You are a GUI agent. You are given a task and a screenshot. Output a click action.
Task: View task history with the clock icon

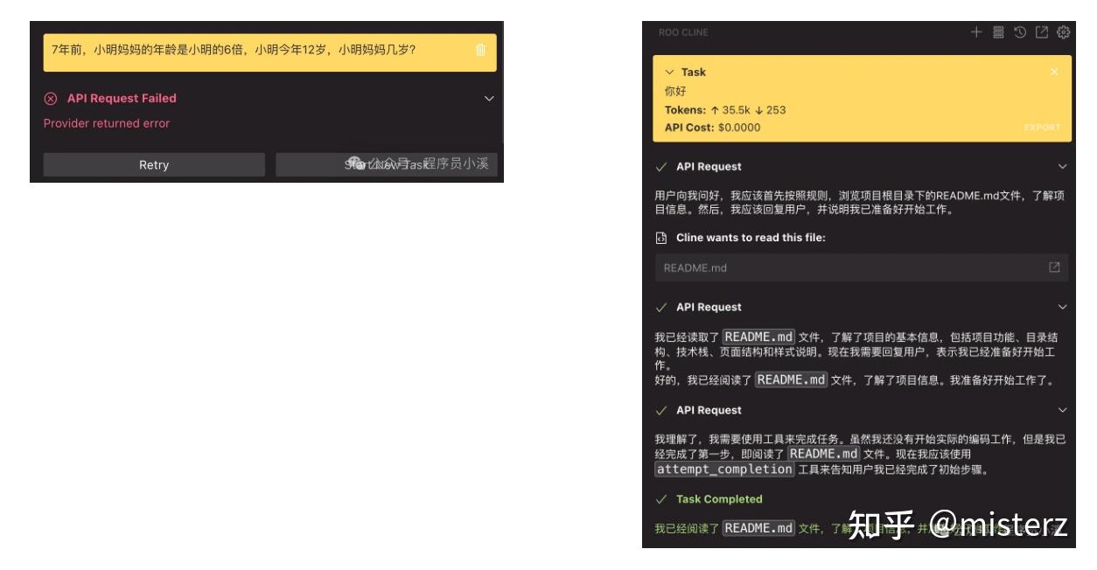tap(1021, 32)
